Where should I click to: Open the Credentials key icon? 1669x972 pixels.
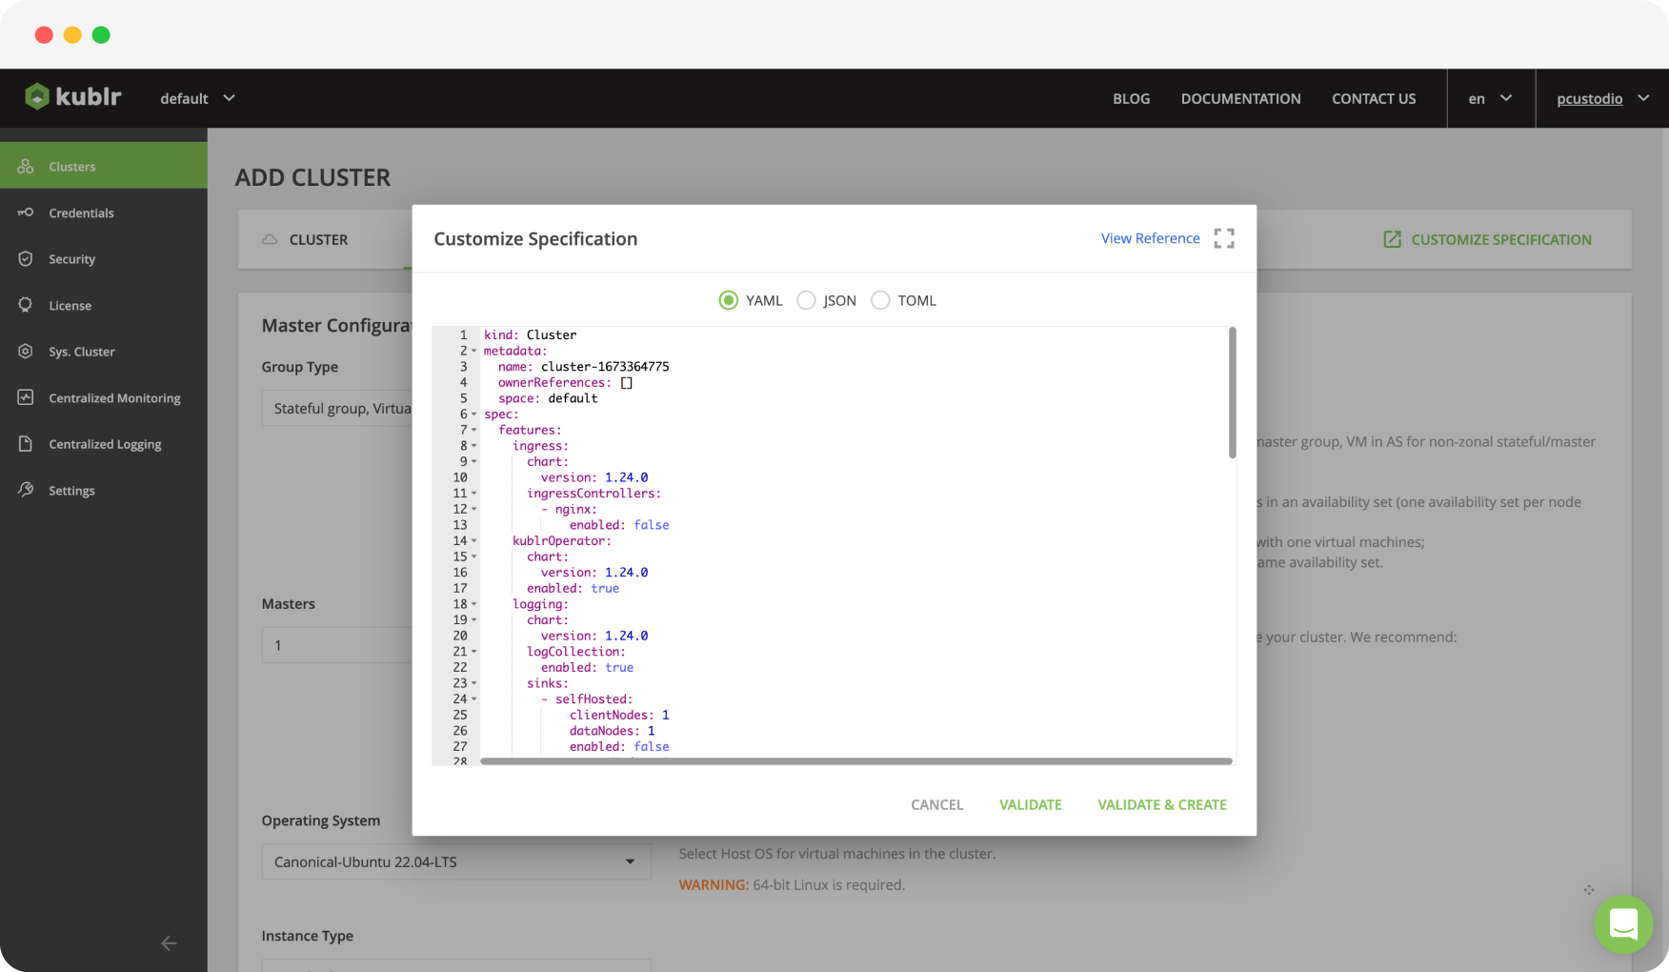pos(26,213)
